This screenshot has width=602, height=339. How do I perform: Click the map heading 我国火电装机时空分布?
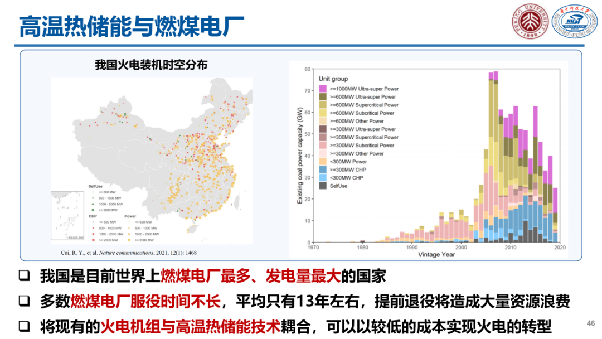[x=151, y=65]
